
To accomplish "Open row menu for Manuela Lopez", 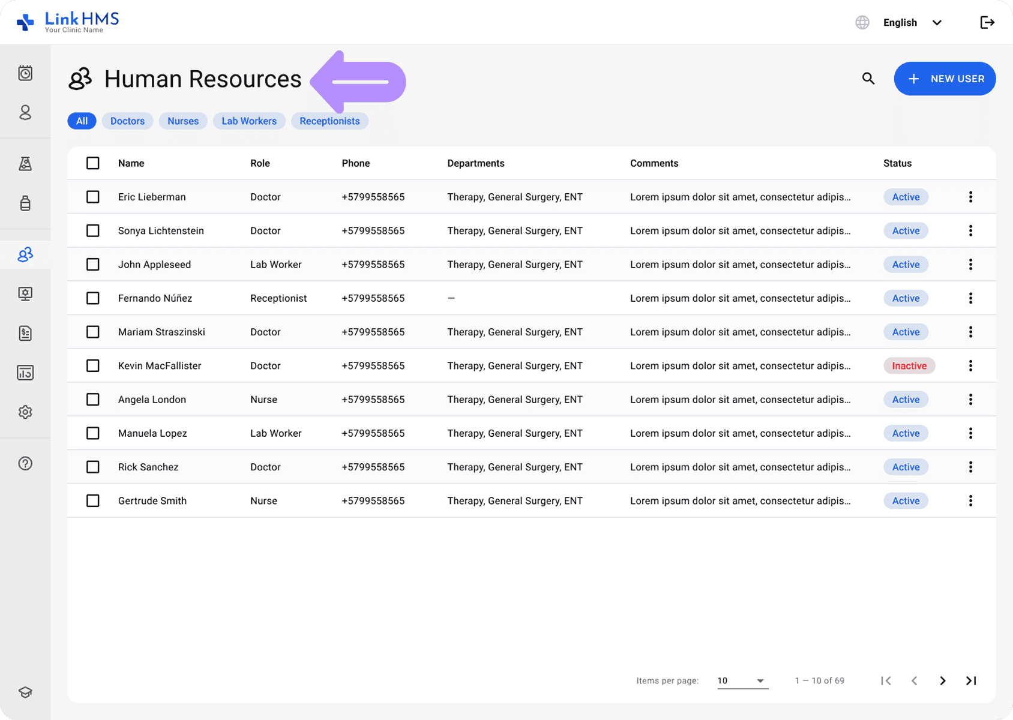I will (970, 433).
